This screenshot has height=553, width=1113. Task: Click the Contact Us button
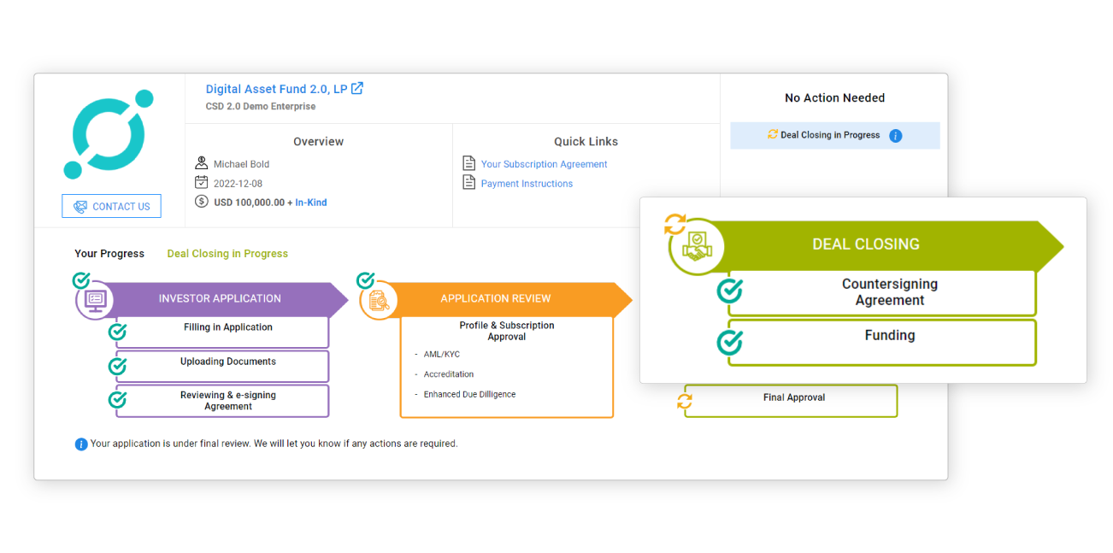coord(111,206)
